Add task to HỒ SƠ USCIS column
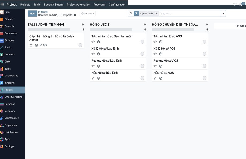Viewport: 246px width, 159px height. pos(145,25)
